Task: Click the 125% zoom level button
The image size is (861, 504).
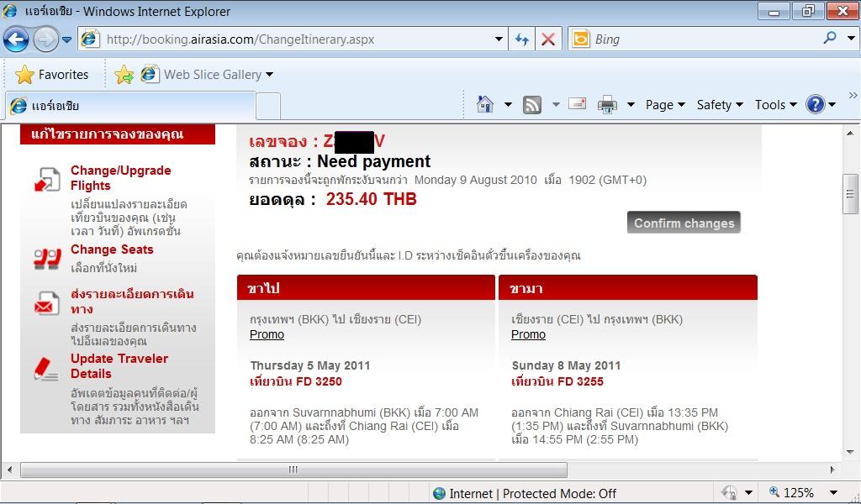Action: (792, 492)
